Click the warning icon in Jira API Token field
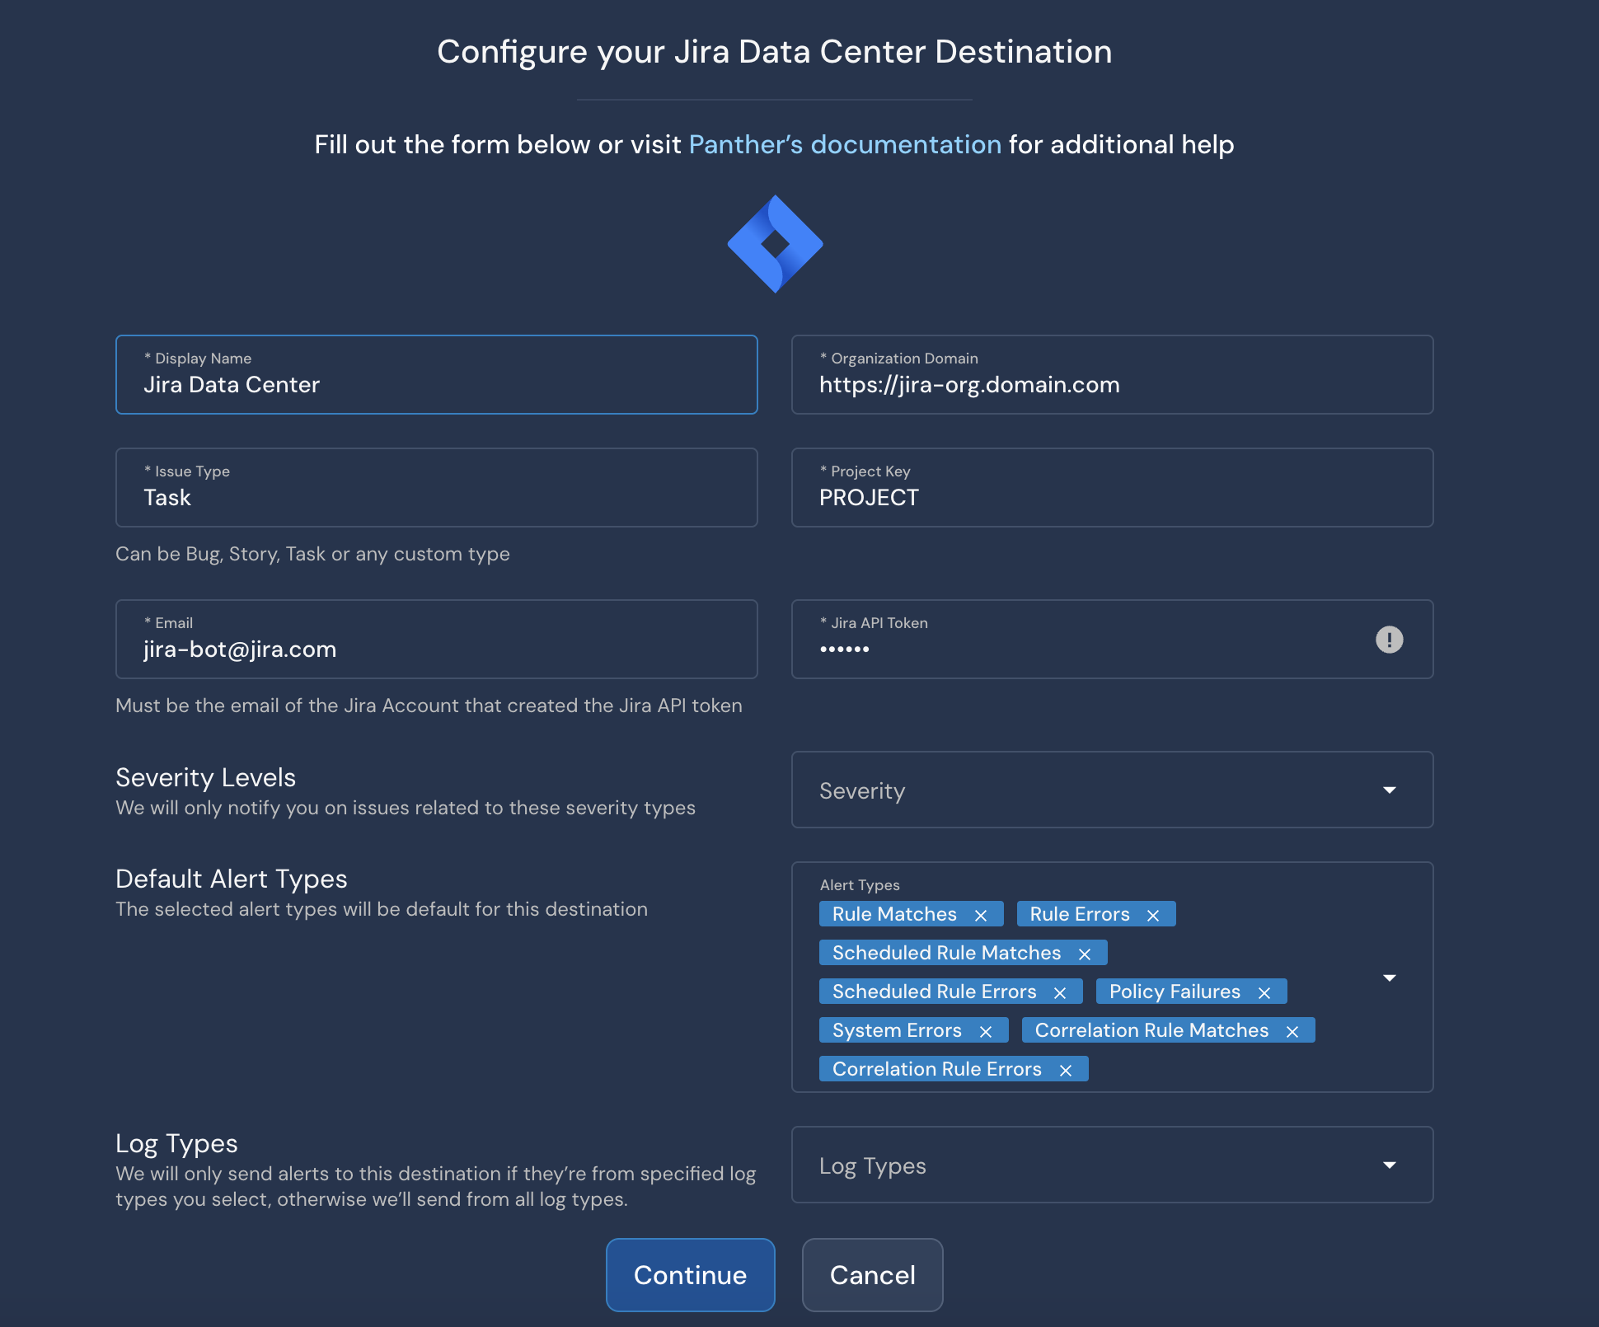Viewport: 1599px width, 1327px height. (x=1390, y=640)
